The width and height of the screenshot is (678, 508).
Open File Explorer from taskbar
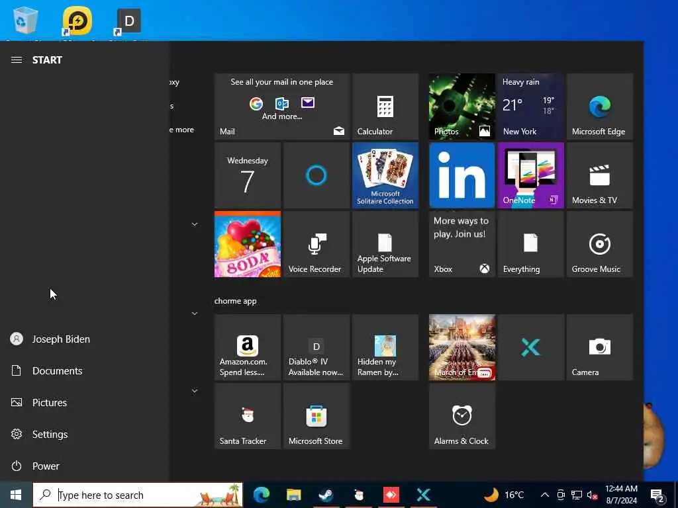293,495
